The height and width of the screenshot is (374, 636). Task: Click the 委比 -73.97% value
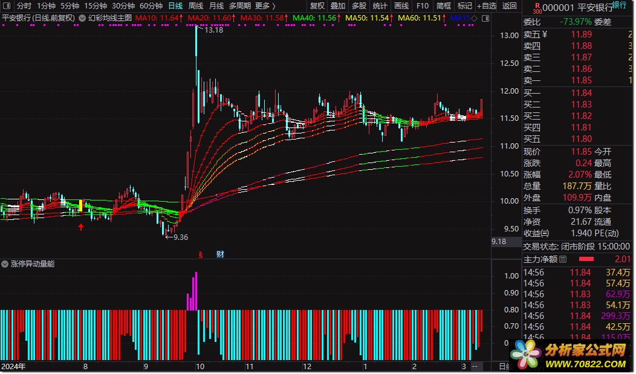pos(576,22)
